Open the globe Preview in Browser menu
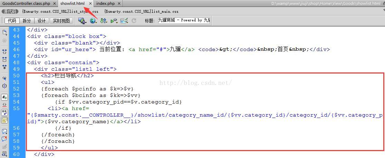The width and height of the screenshot is (385, 158). click(93, 21)
